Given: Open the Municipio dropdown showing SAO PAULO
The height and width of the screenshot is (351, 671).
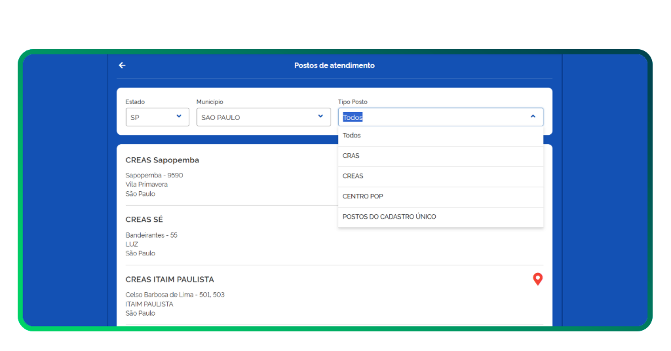Looking at the screenshot, I should click(x=263, y=117).
